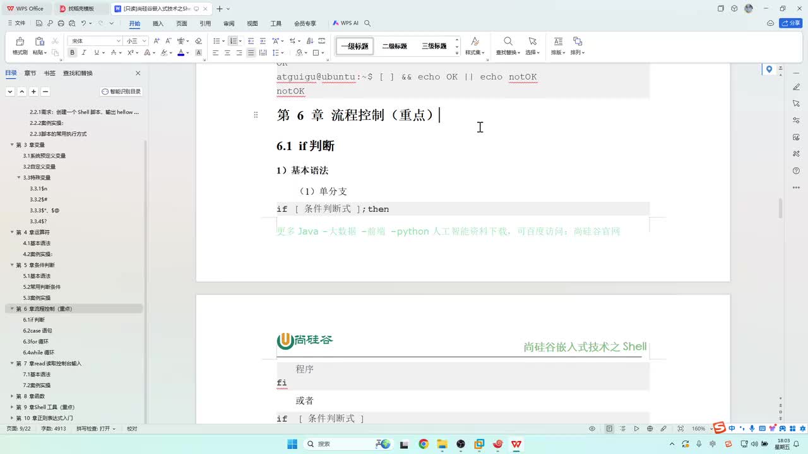Image resolution: width=808 pixels, height=454 pixels.
Task: Toggle Superscript X² formatting
Action: (x=131, y=53)
